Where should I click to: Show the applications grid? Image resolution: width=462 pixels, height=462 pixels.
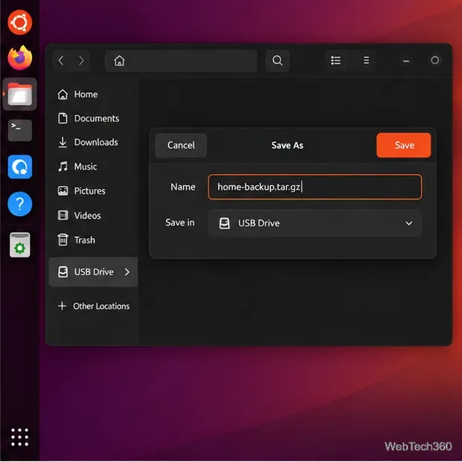20,437
